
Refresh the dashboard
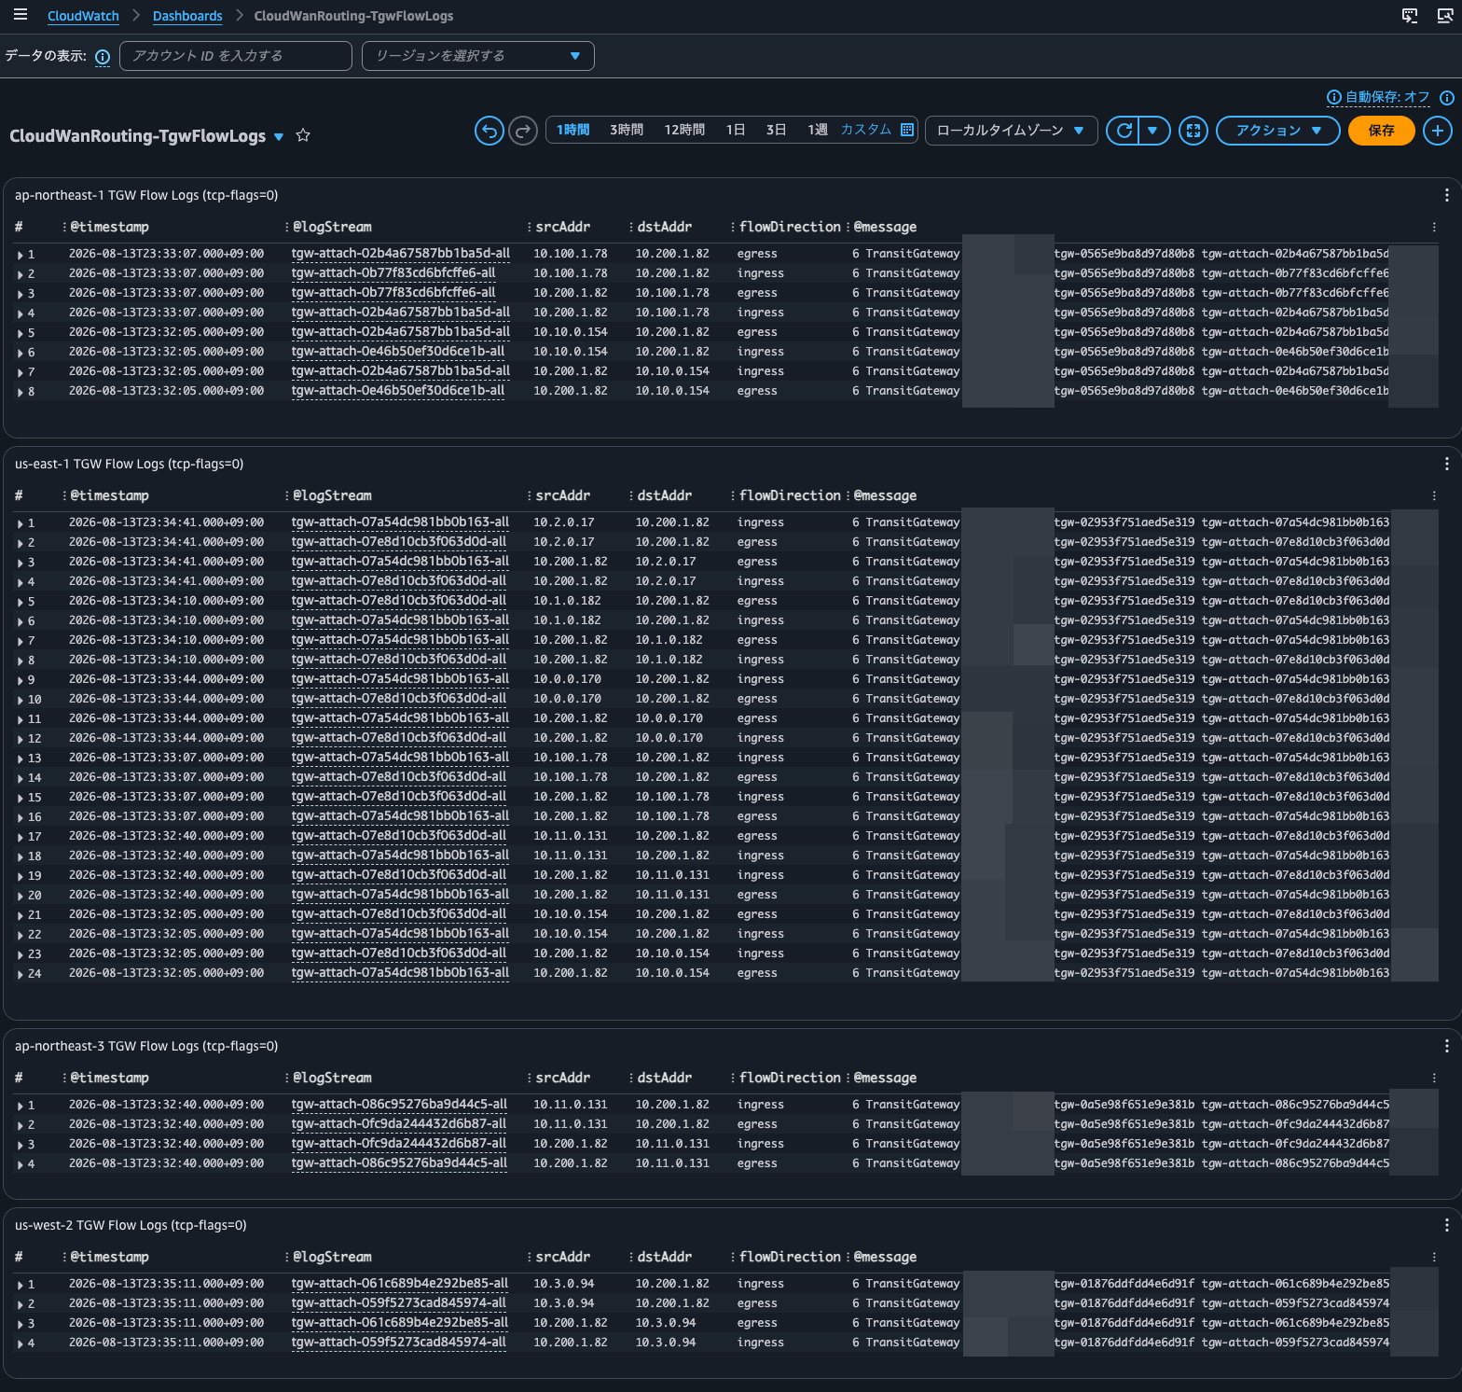(x=1124, y=131)
